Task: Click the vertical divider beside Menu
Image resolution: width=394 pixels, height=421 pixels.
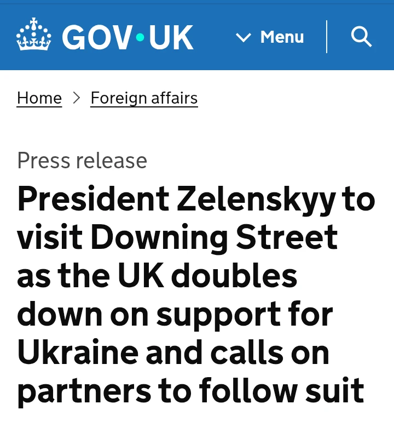Action: 327,37
